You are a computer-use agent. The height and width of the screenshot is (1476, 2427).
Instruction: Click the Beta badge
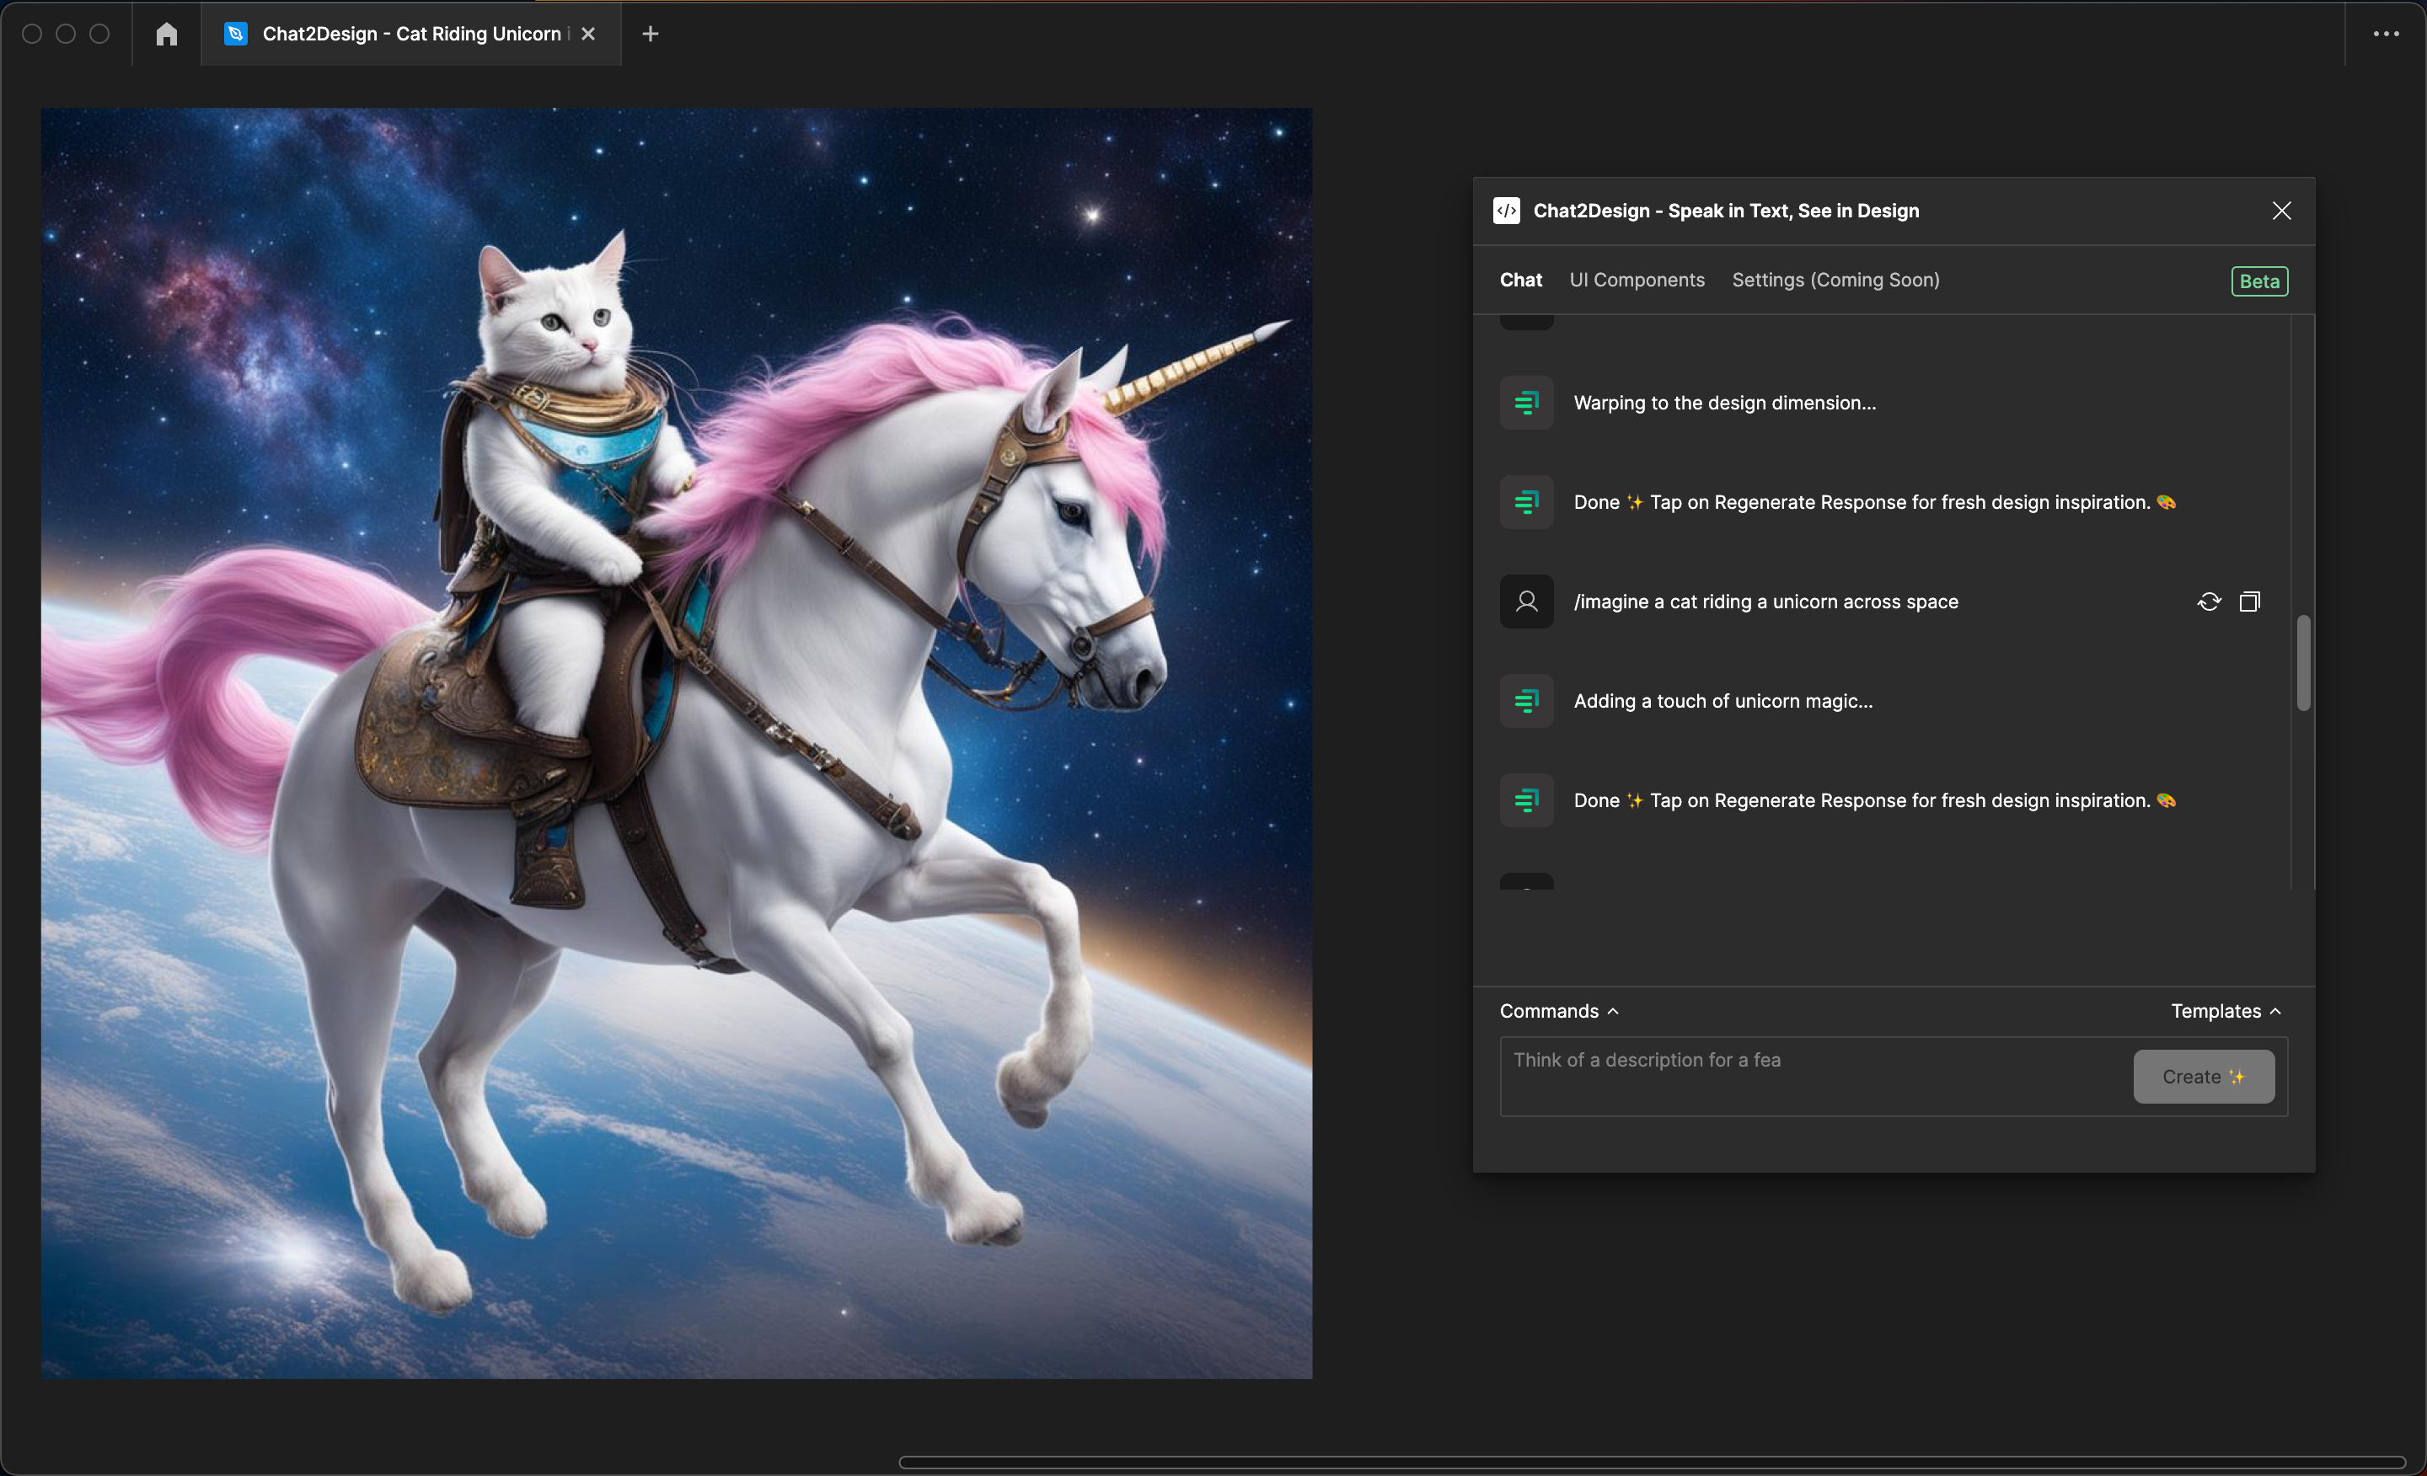pyautogui.click(x=2258, y=281)
